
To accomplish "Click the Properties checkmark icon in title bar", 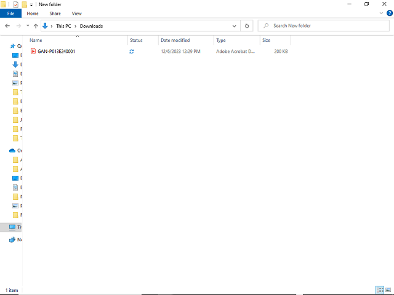I will (x=15, y=4).
